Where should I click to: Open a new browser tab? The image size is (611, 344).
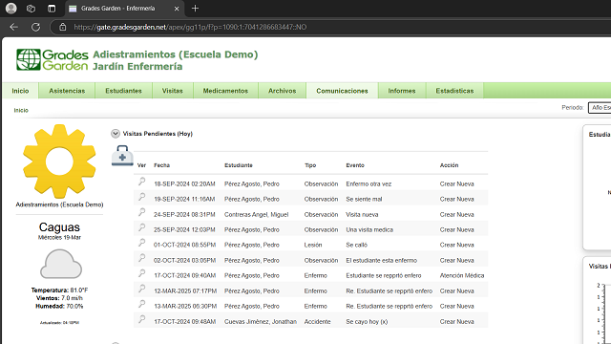tap(195, 9)
